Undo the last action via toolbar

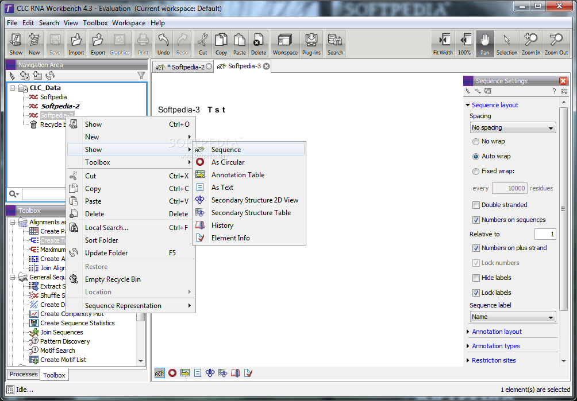163,44
